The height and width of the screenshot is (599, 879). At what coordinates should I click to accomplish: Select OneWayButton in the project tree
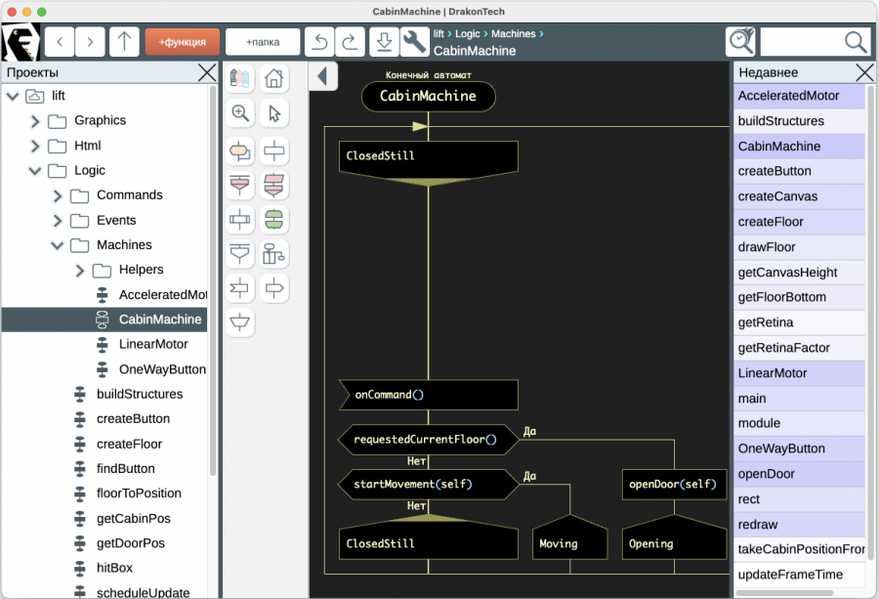(162, 369)
